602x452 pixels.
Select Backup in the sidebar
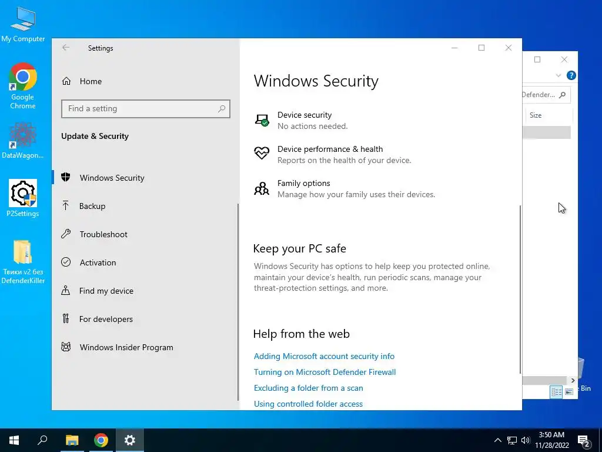(x=145, y=205)
